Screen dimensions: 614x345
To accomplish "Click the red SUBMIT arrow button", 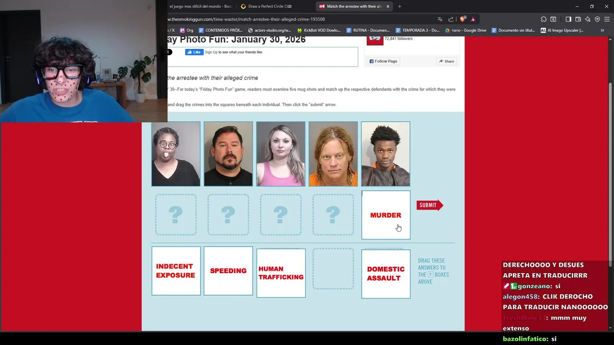I will point(430,205).
